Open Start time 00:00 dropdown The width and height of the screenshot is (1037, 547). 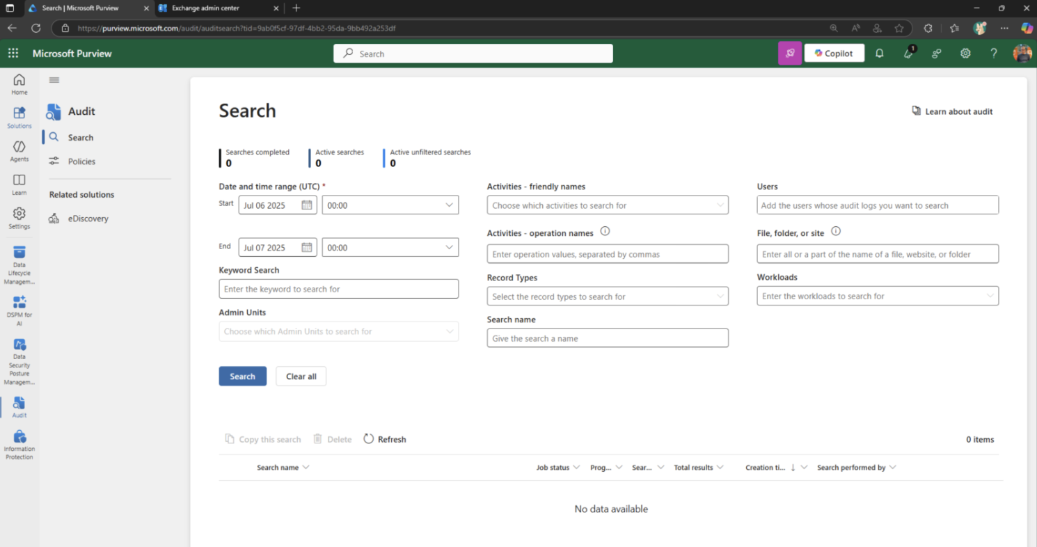pyautogui.click(x=390, y=205)
